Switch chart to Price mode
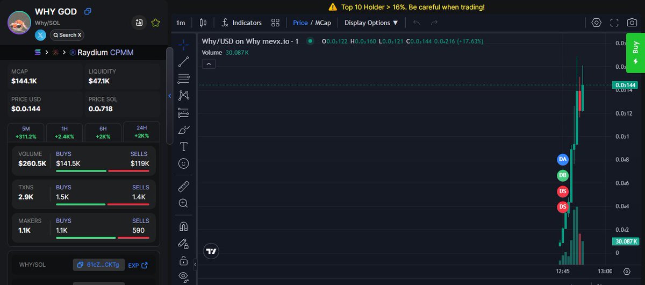 [300, 23]
